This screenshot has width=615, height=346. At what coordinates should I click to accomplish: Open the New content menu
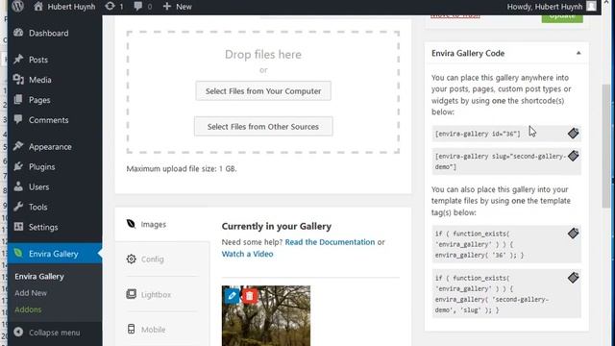tap(177, 7)
